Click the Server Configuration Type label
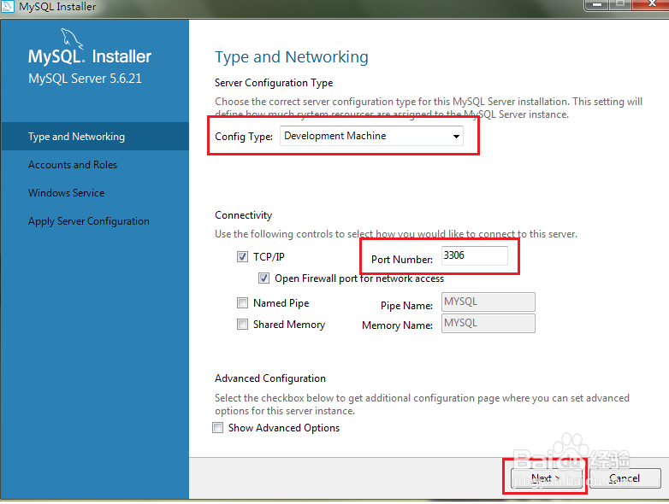669x504 pixels. [x=274, y=83]
